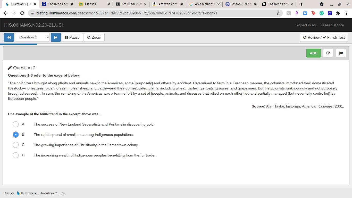352x198 pixels.
Task: Open the Grammarly extension icon
Action: (x=322, y=13)
